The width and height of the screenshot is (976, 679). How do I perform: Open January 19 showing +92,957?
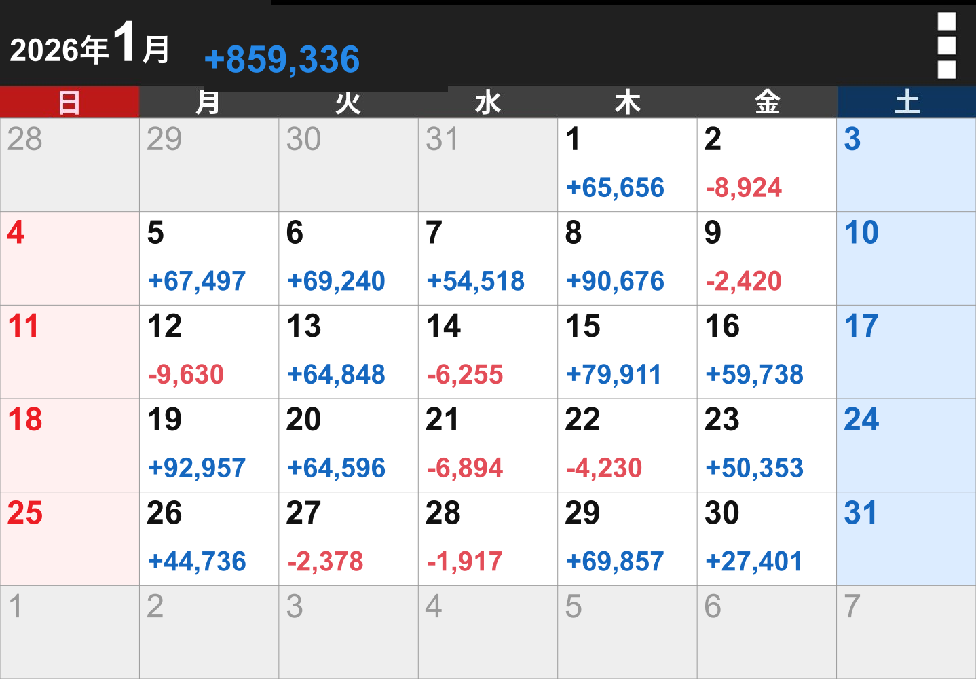point(209,445)
